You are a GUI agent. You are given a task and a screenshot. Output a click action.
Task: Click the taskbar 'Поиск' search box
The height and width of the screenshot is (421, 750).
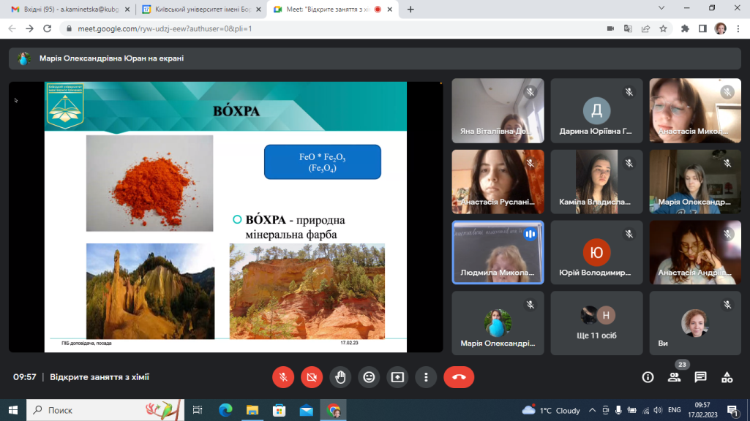[x=105, y=410]
